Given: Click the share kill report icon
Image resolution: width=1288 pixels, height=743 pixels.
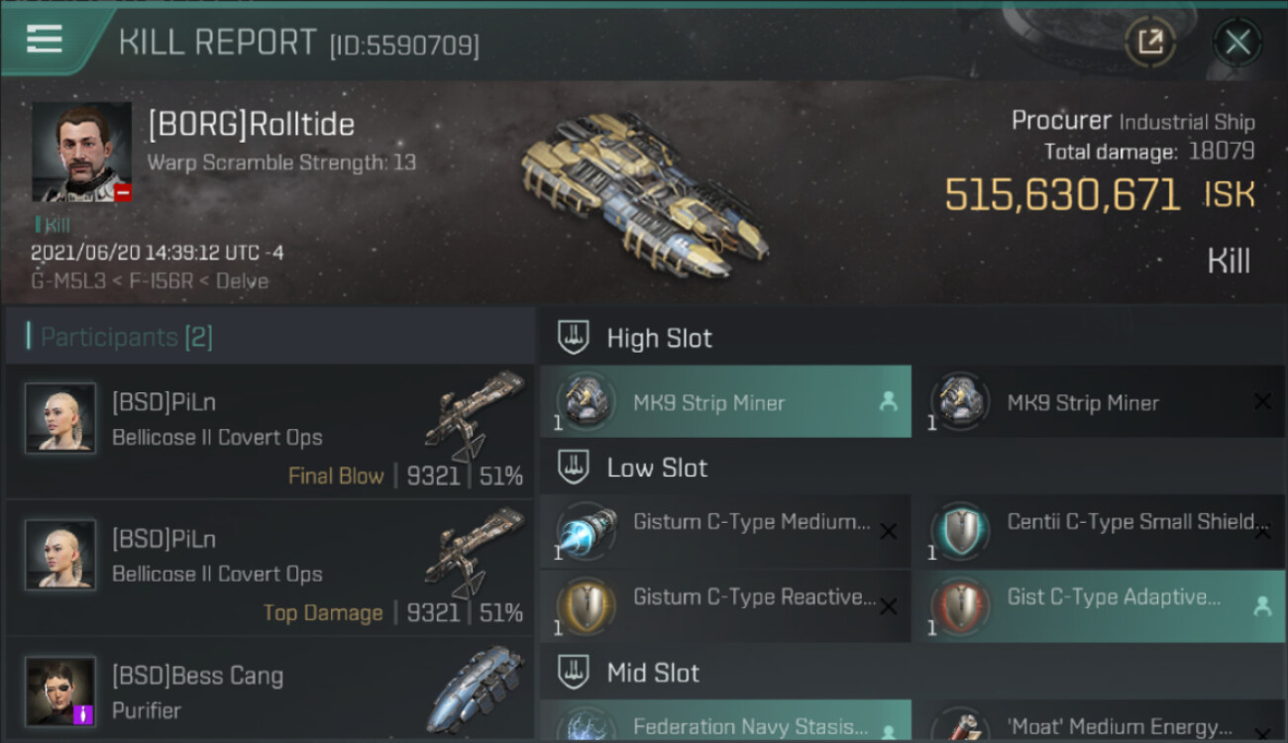Looking at the screenshot, I should pos(1150,42).
